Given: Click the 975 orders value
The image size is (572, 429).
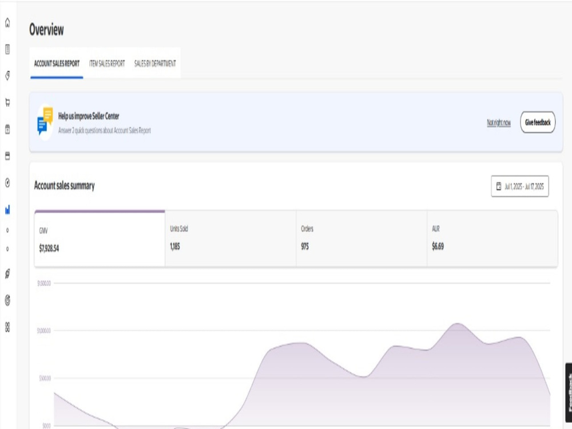Looking at the screenshot, I should click(x=305, y=247).
